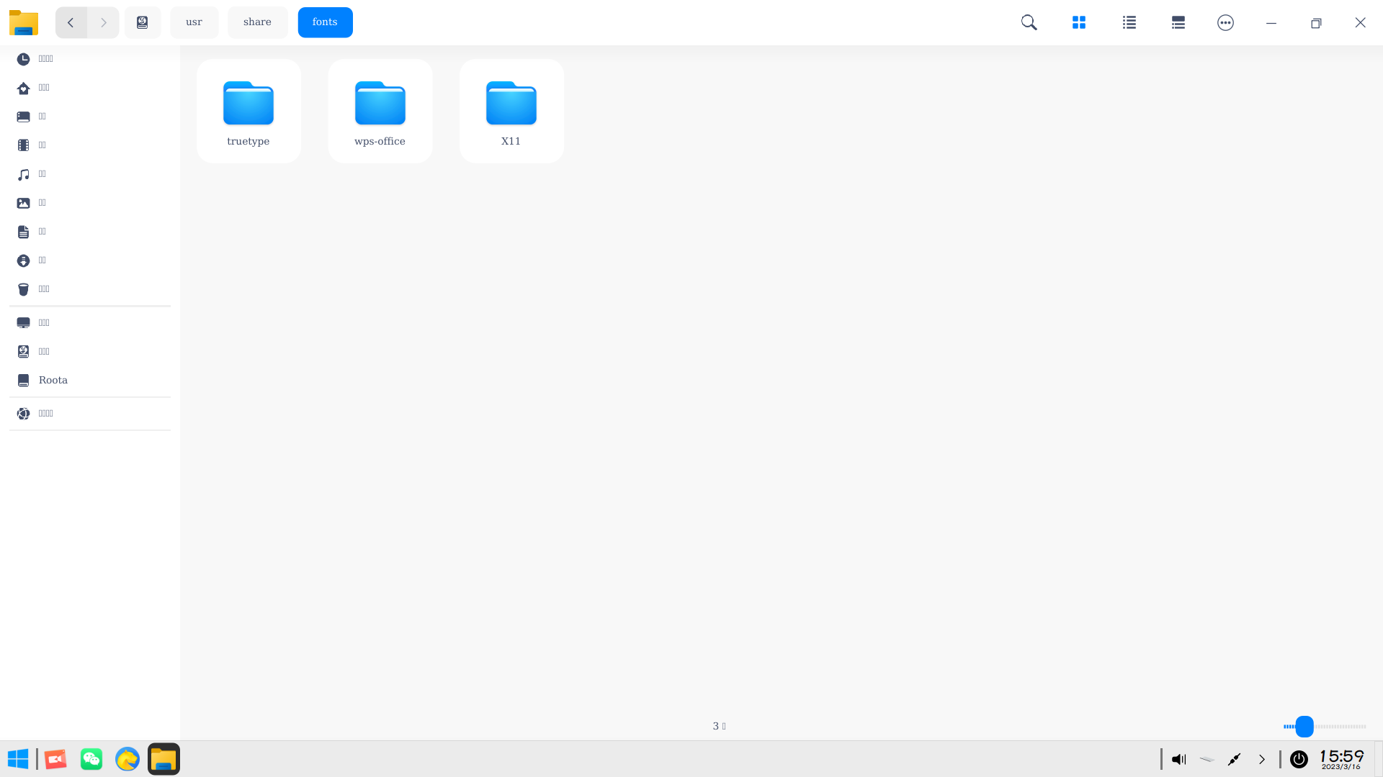The height and width of the screenshot is (777, 1383).
Task: Switch to detailed banded list view
Action: click(x=1178, y=22)
